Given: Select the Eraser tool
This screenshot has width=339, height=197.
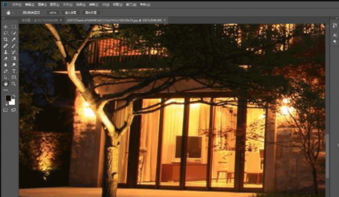Looking at the screenshot, I should [x=6, y=58].
